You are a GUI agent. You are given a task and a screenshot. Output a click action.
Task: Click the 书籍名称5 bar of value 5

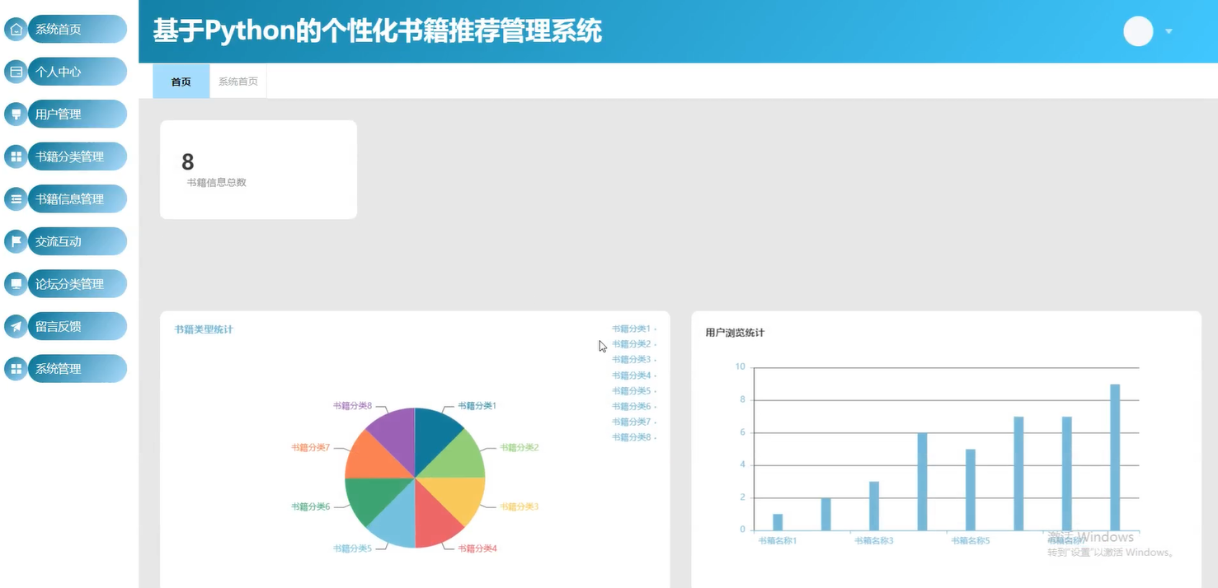[x=971, y=490]
